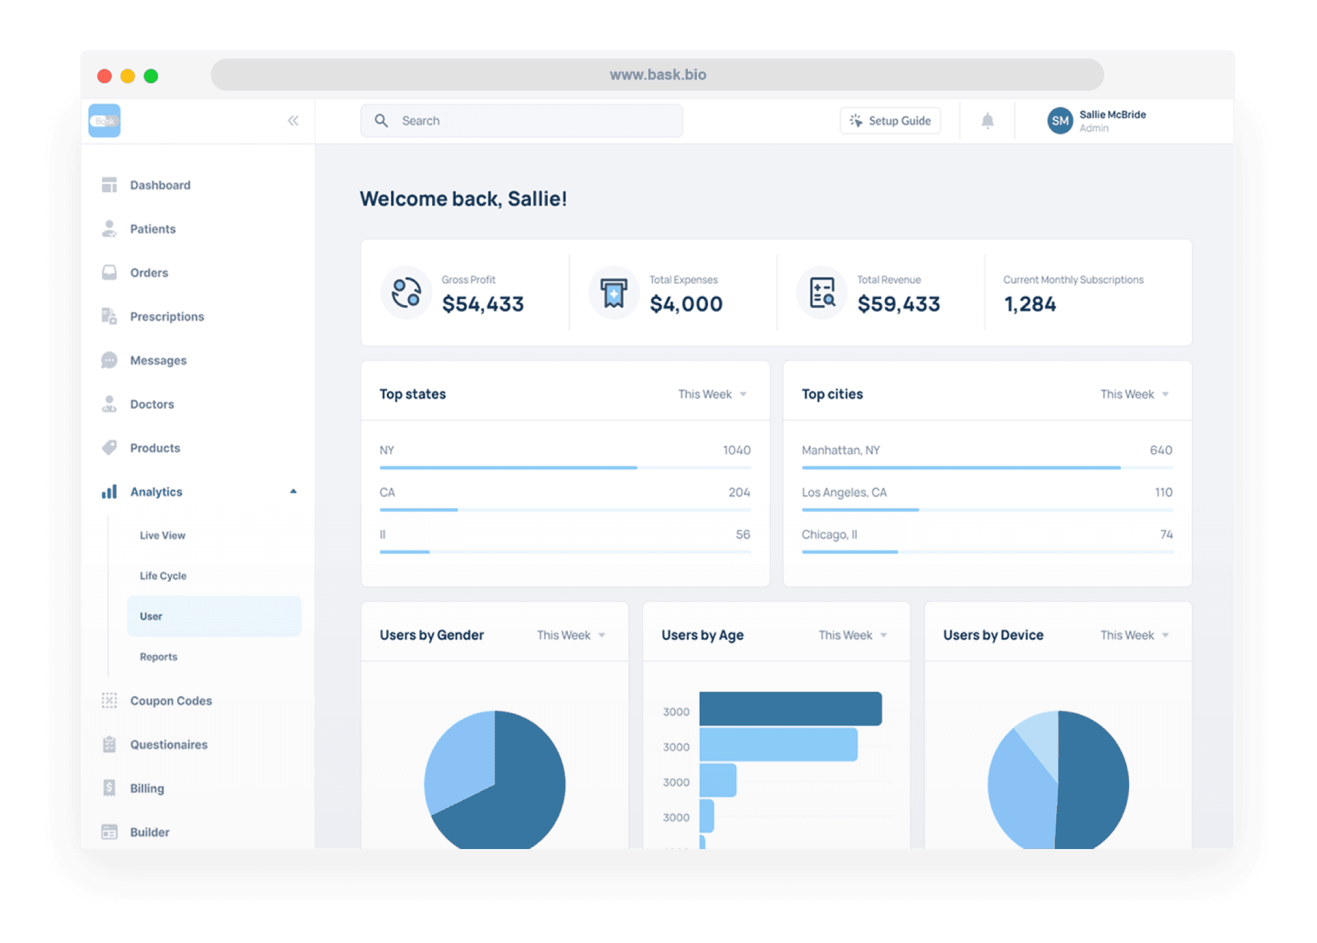Open Users by Gender period dropdown
The width and height of the screenshot is (1317, 943).
pos(571,635)
